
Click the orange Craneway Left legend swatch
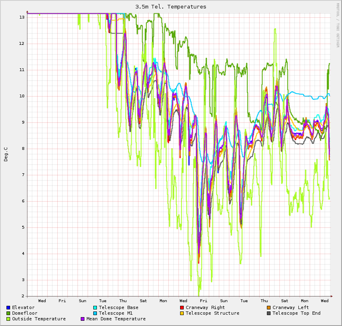click(x=269, y=307)
